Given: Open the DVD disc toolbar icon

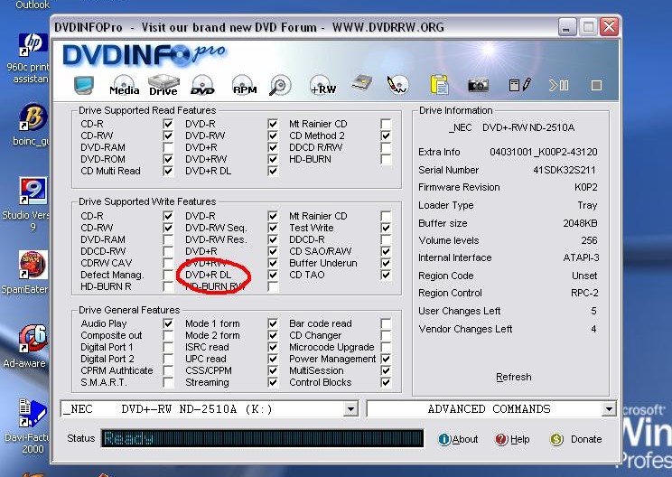Looking at the screenshot, I should [202, 85].
